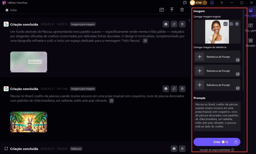This screenshot has width=256, height=154.
Task: Open the disclaimer info icon
Action: point(233,150)
